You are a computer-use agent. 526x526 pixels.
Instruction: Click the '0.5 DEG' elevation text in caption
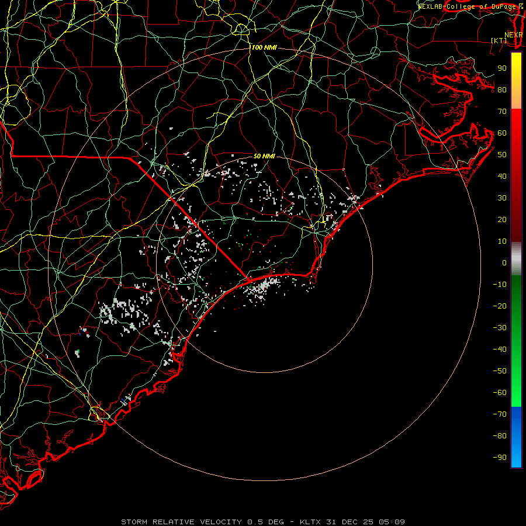(x=266, y=522)
